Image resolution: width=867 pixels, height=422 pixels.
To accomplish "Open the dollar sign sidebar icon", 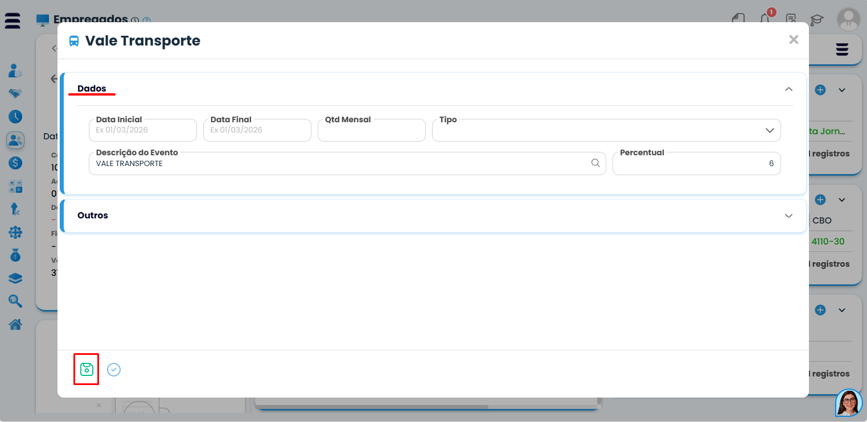I will coord(15,163).
